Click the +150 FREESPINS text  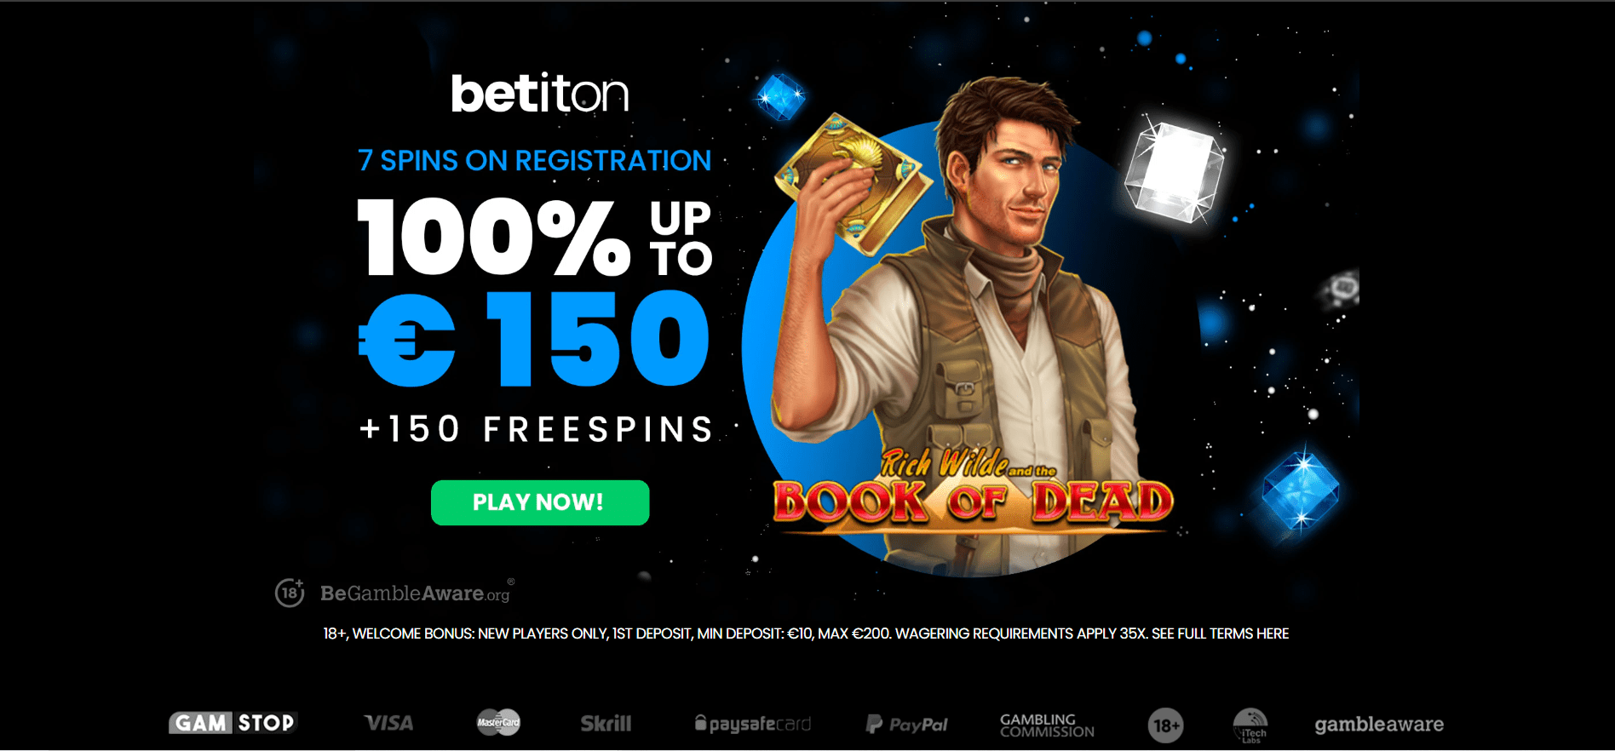537,429
